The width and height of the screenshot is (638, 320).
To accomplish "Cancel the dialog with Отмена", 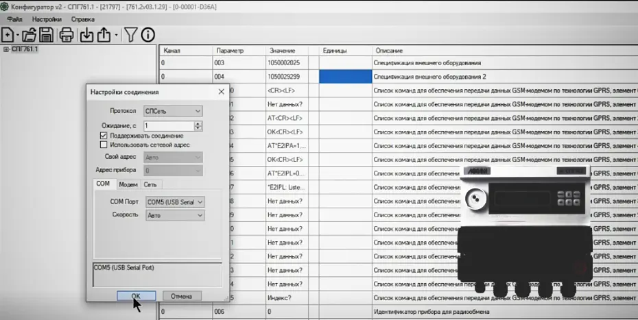I will coord(182,296).
